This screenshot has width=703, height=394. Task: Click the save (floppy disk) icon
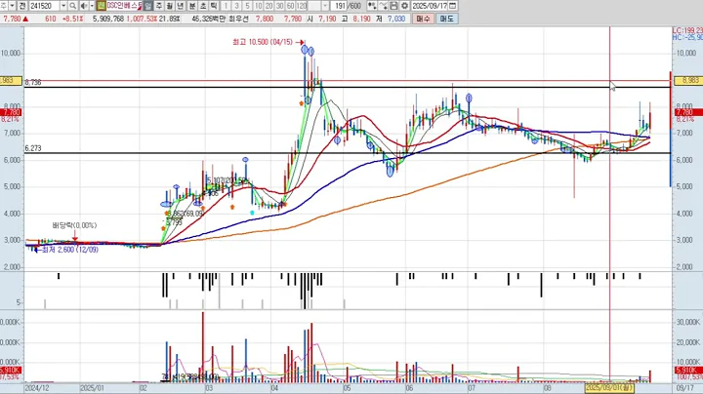click(x=393, y=6)
